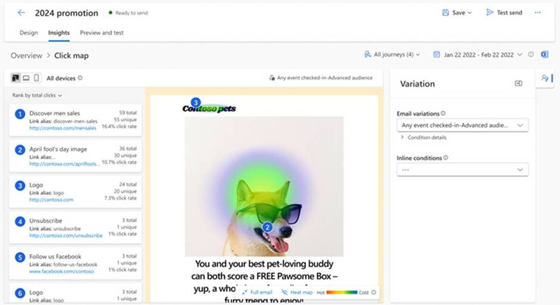Select the all devices view toggle
The image size is (560, 305).
(15, 78)
